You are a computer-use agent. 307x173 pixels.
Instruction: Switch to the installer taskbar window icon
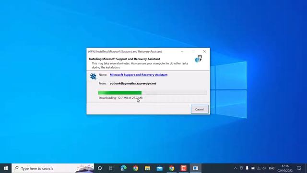coord(195,168)
